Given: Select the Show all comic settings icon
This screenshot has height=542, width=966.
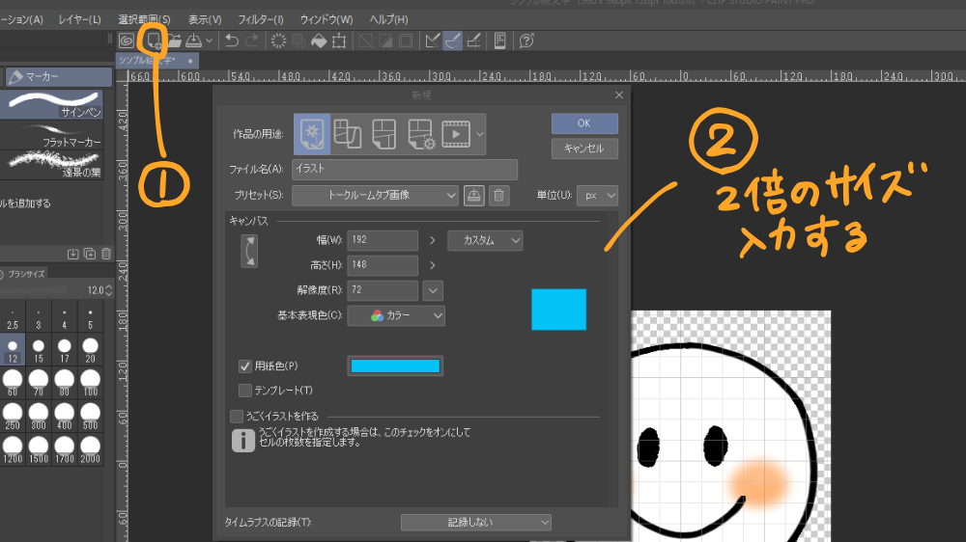Looking at the screenshot, I should pyautogui.click(x=421, y=133).
